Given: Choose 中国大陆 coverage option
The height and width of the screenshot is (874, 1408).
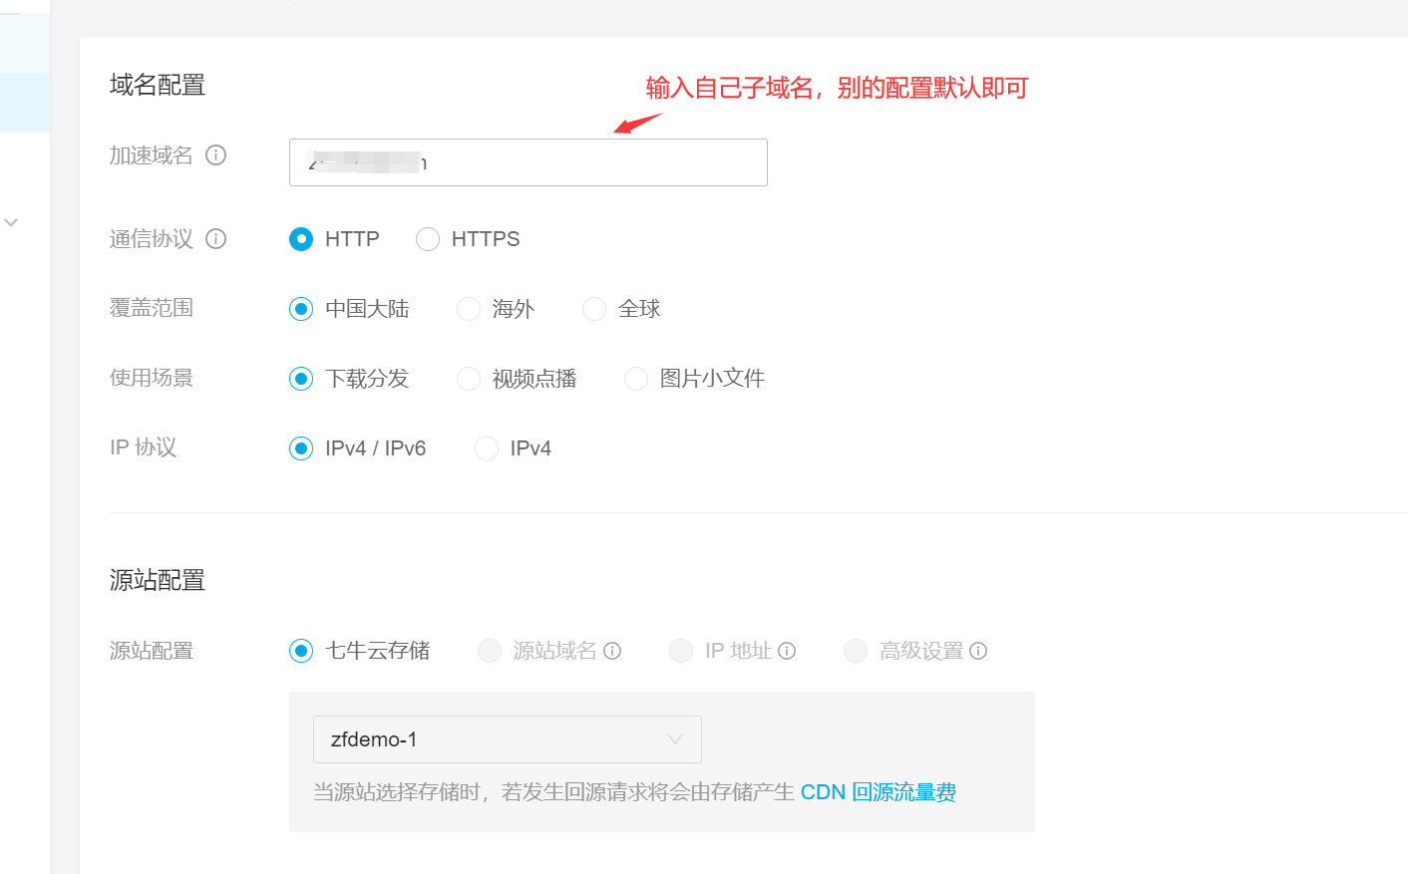Looking at the screenshot, I should point(301,309).
